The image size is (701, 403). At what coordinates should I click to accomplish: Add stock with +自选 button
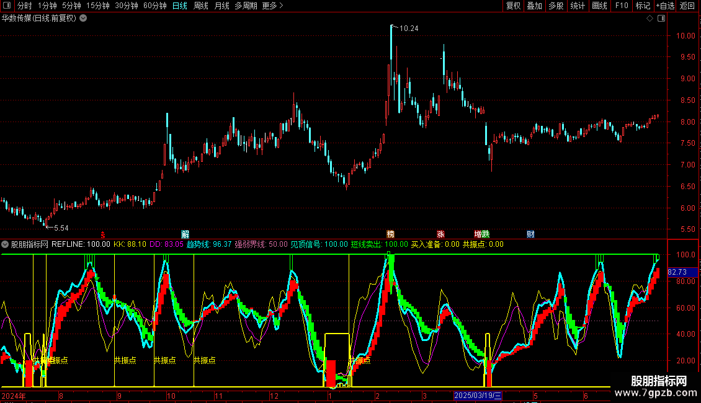(x=665, y=6)
